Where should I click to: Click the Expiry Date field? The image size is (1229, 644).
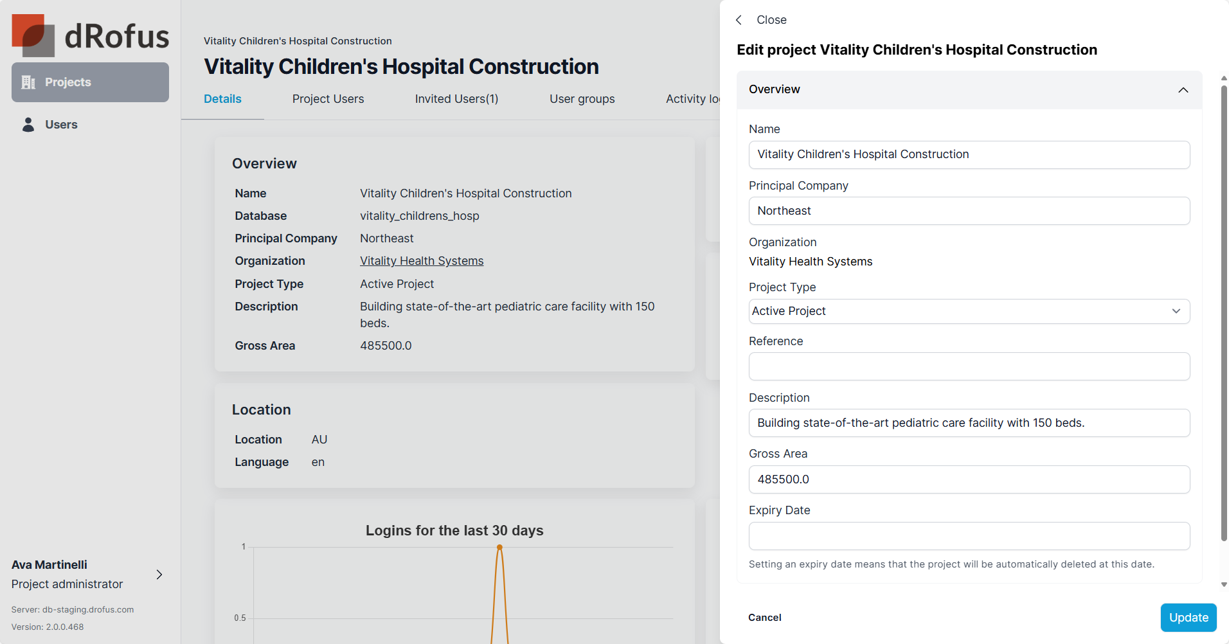(x=969, y=536)
